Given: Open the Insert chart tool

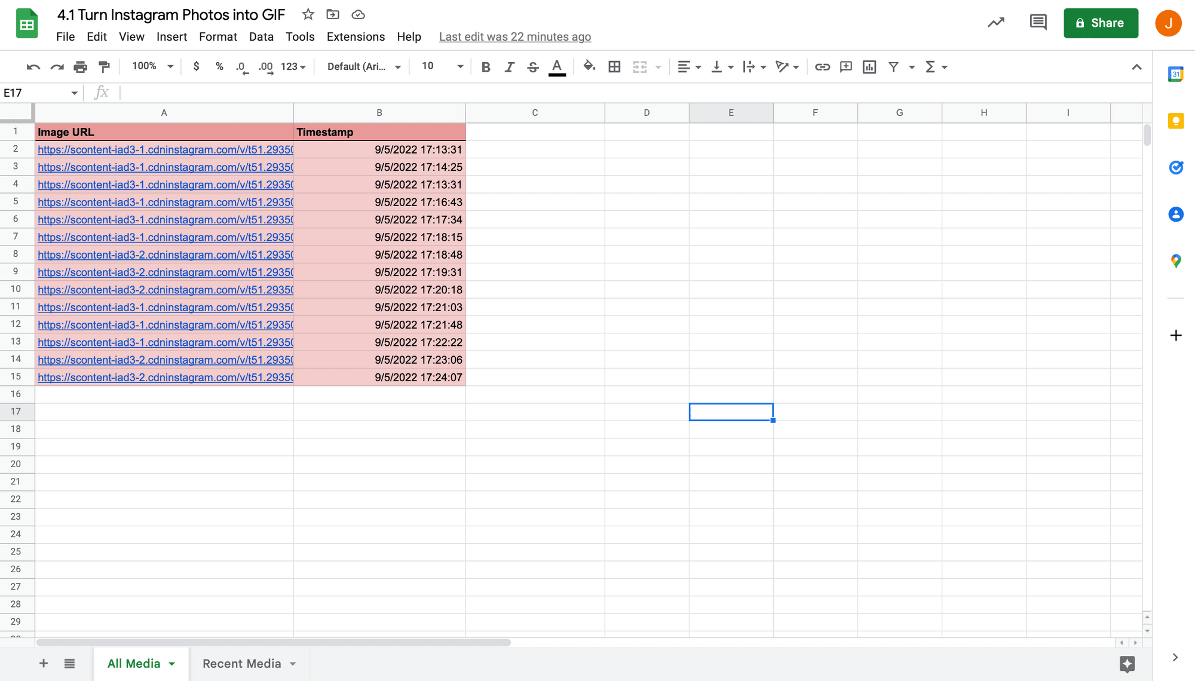Looking at the screenshot, I should [869, 67].
